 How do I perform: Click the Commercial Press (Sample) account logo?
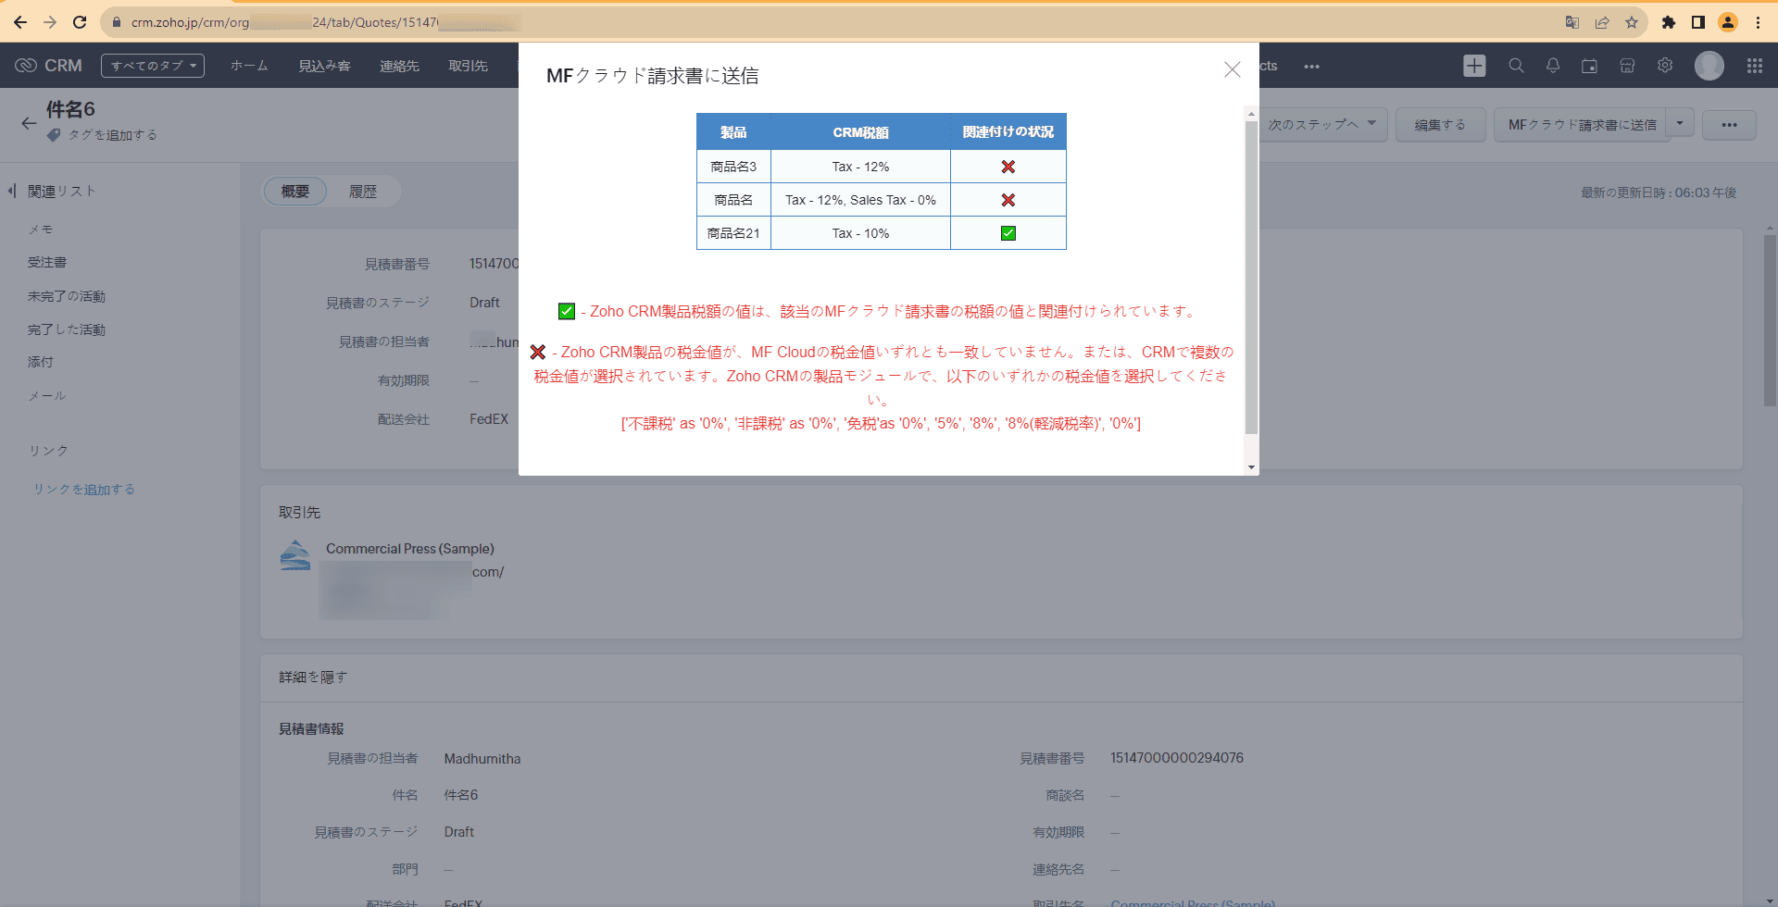tap(295, 554)
